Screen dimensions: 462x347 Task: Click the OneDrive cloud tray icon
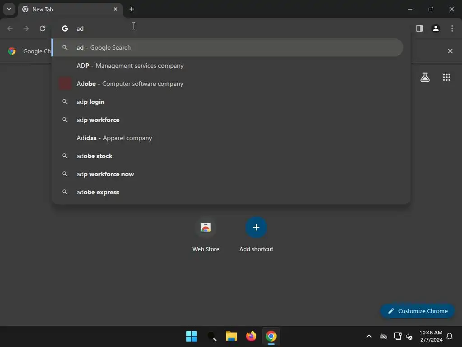pyautogui.click(x=383, y=336)
